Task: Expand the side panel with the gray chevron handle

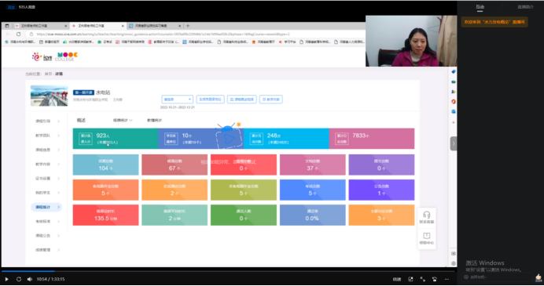Action: [454, 143]
